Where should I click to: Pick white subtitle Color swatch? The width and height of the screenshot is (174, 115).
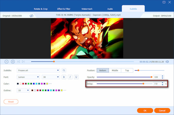pyautogui.click(x=20, y=84)
